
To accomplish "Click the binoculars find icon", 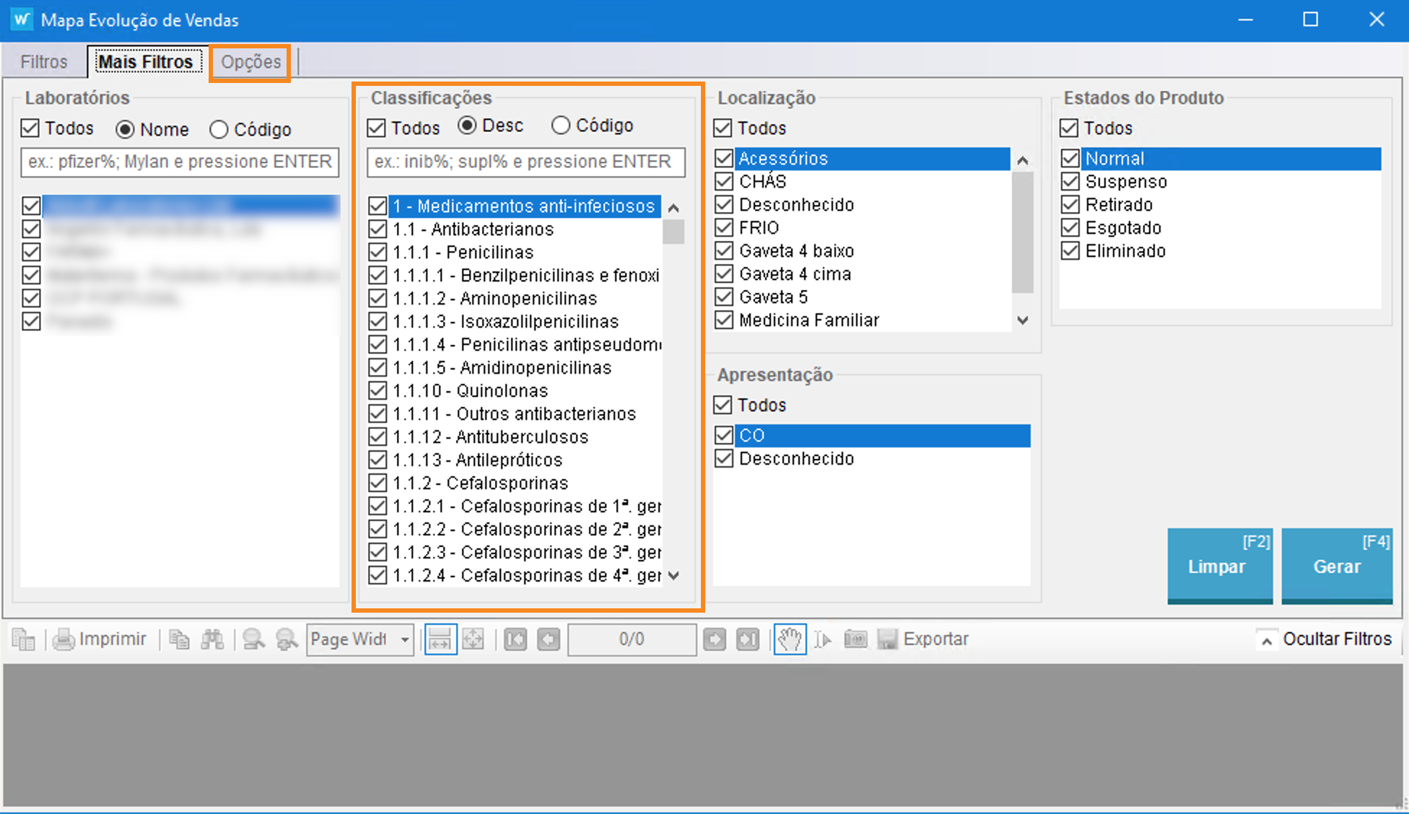I will 212,639.
